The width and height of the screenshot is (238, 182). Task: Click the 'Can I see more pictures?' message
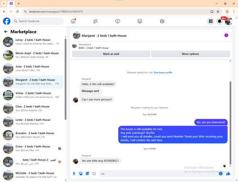click(97, 100)
